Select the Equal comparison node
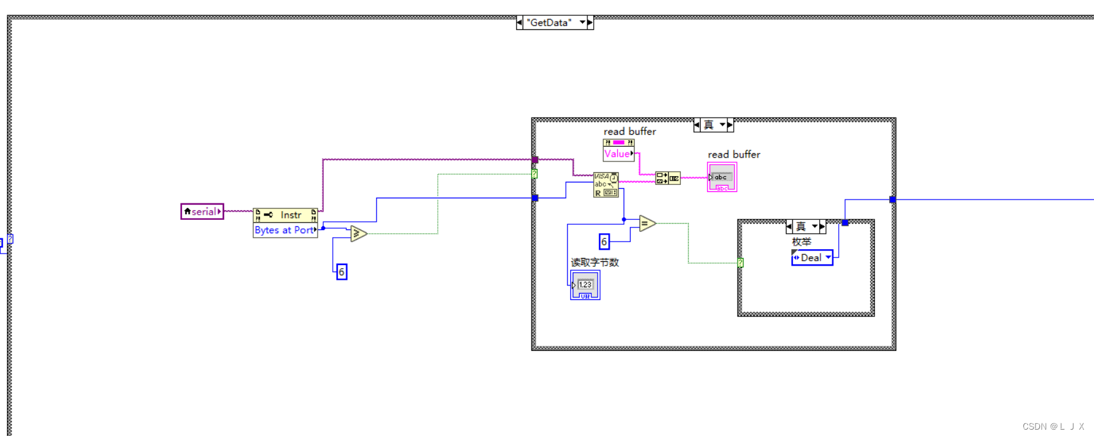 click(647, 223)
